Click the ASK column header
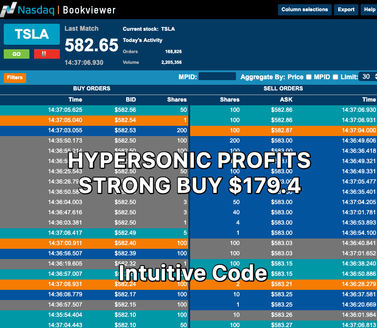377x328 pixels. click(x=286, y=100)
